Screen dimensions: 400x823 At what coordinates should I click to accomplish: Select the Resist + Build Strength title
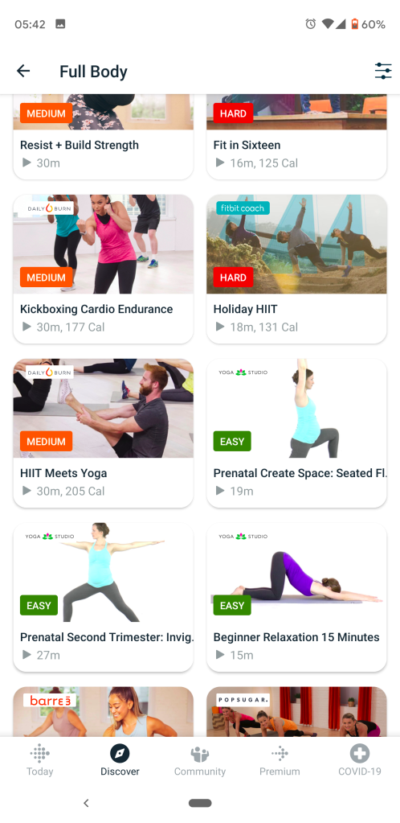(80, 145)
